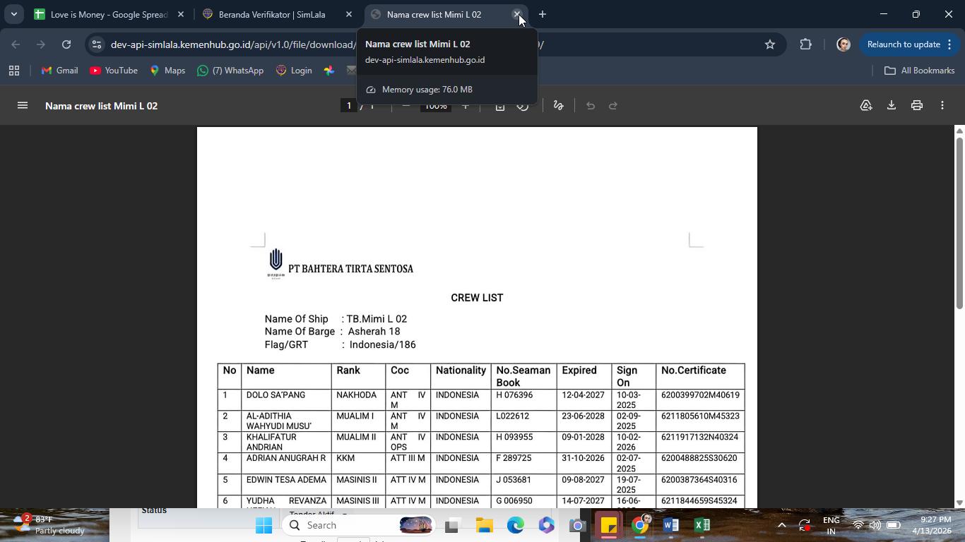The width and height of the screenshot is (965, 542).
Task: Open the tab search dropdown arrow
Action: [x=13, y=14]
